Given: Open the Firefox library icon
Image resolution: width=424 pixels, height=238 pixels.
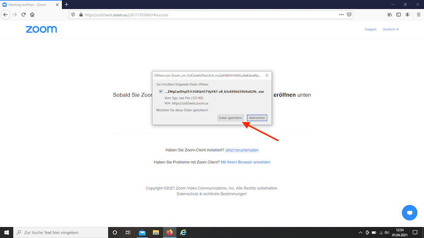Looking at the screenshot, I should 390,14.
